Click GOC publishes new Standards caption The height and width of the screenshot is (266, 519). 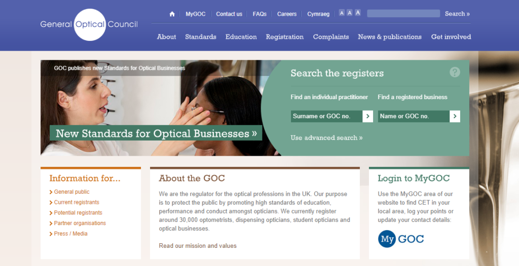tap(120, 68)
